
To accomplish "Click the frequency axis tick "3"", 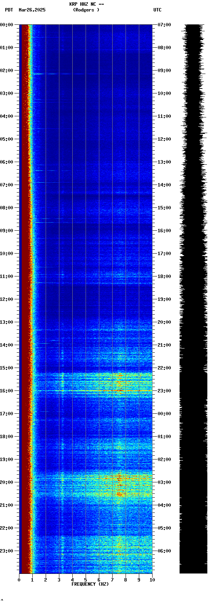I will [59, 580].
